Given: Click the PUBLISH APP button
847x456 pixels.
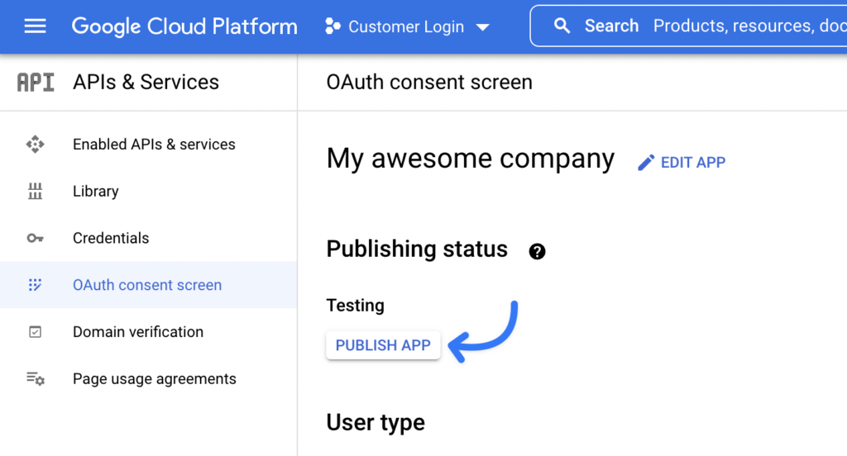Looking at the screenshot, I should [383, 345].
